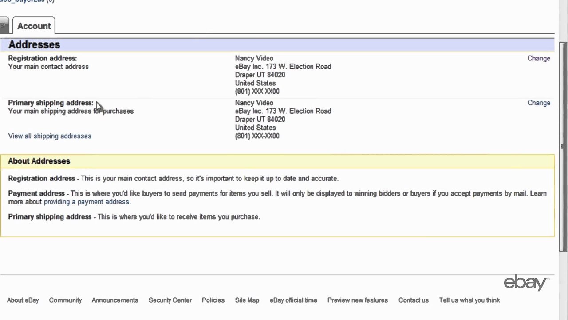This screenshot has height=320, width=568.
Task: Select registration 'Draper UT 84020' line
Action: (x=260, y=75)
